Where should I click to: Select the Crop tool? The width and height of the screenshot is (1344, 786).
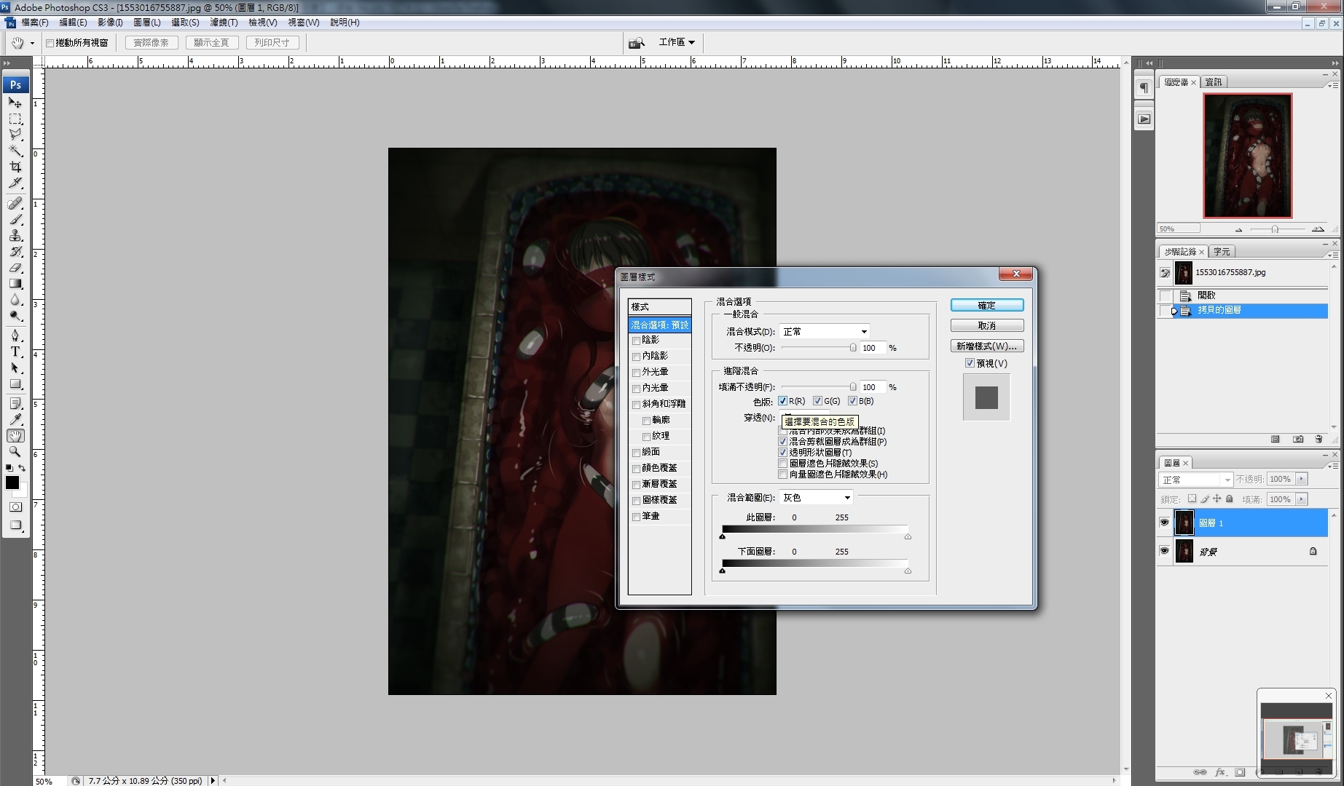pyautogui.click(x=15, y=167)
